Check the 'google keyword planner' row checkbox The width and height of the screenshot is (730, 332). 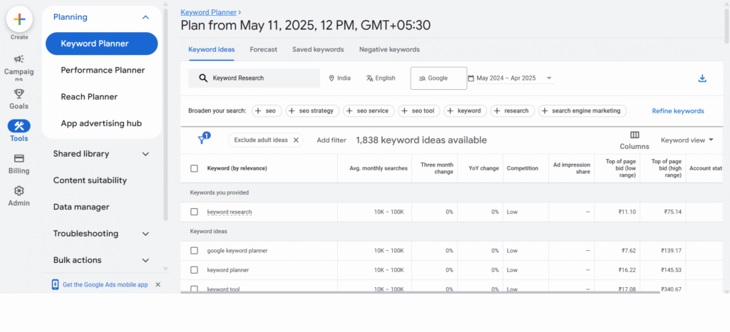(x=194, y=251)
